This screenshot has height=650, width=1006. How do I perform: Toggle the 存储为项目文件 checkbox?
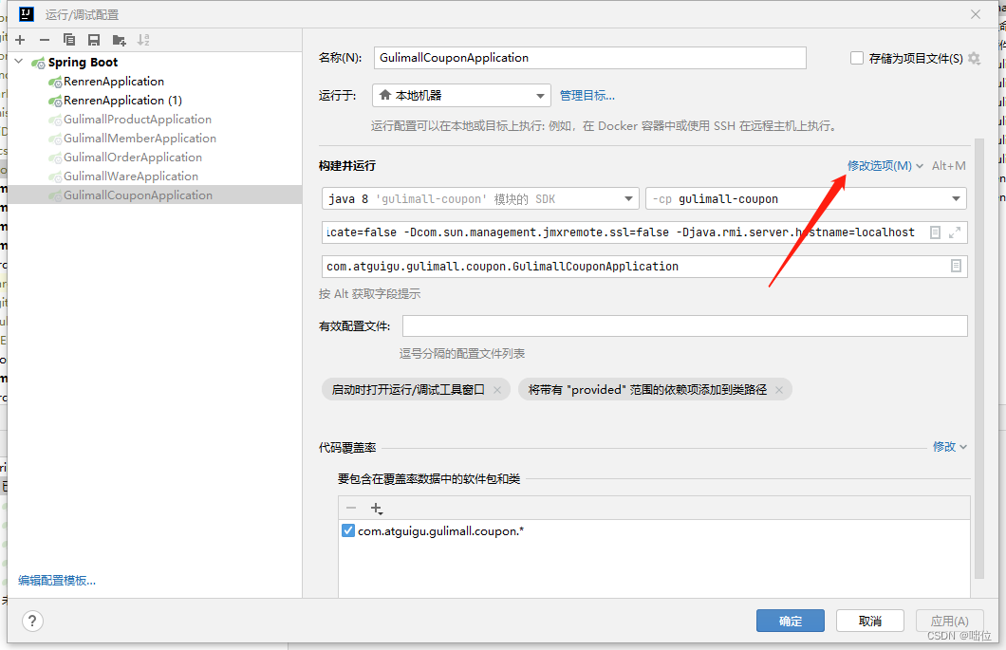(x=858, y=57)
